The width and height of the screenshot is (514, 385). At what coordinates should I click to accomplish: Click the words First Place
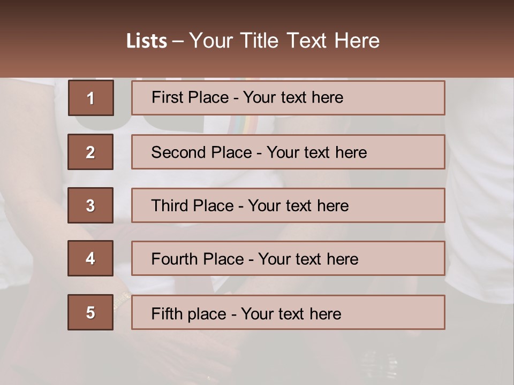coord(190,97)
